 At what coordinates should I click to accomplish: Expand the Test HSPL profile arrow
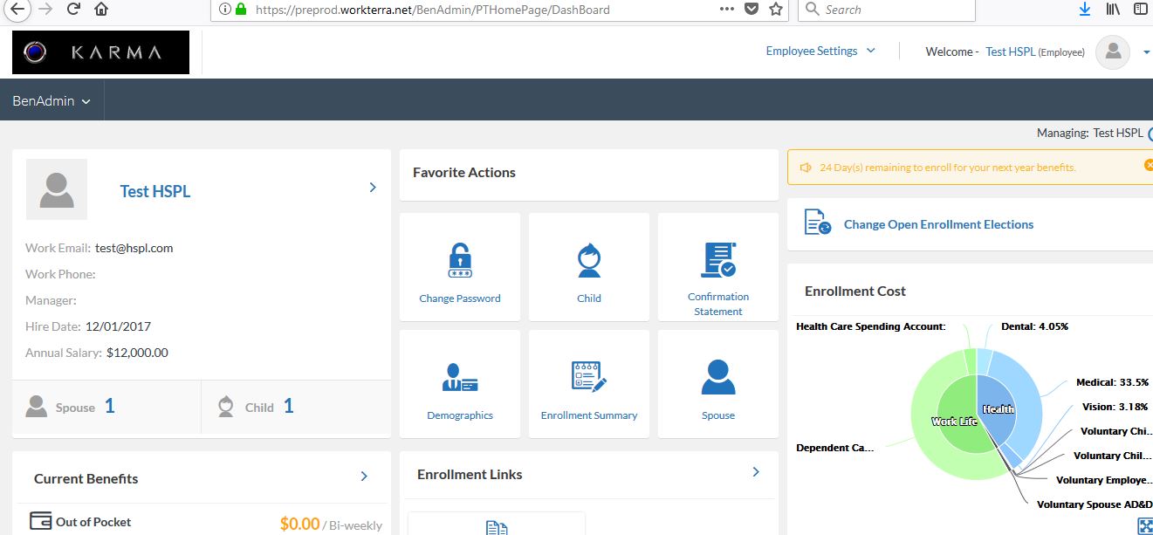[373, 188]
